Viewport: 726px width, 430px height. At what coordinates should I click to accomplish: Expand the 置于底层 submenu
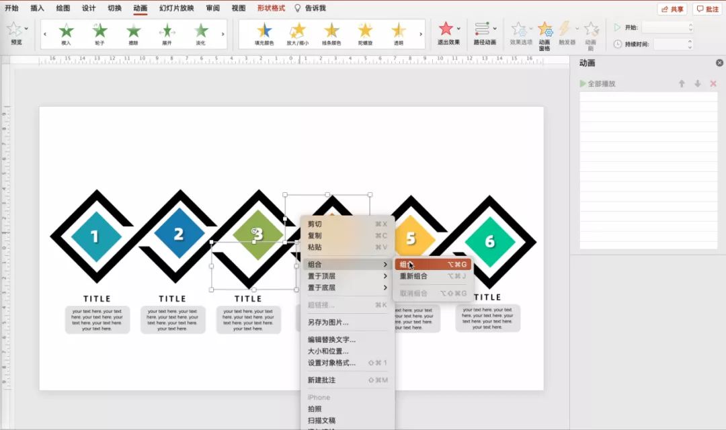tap(348, 288)
